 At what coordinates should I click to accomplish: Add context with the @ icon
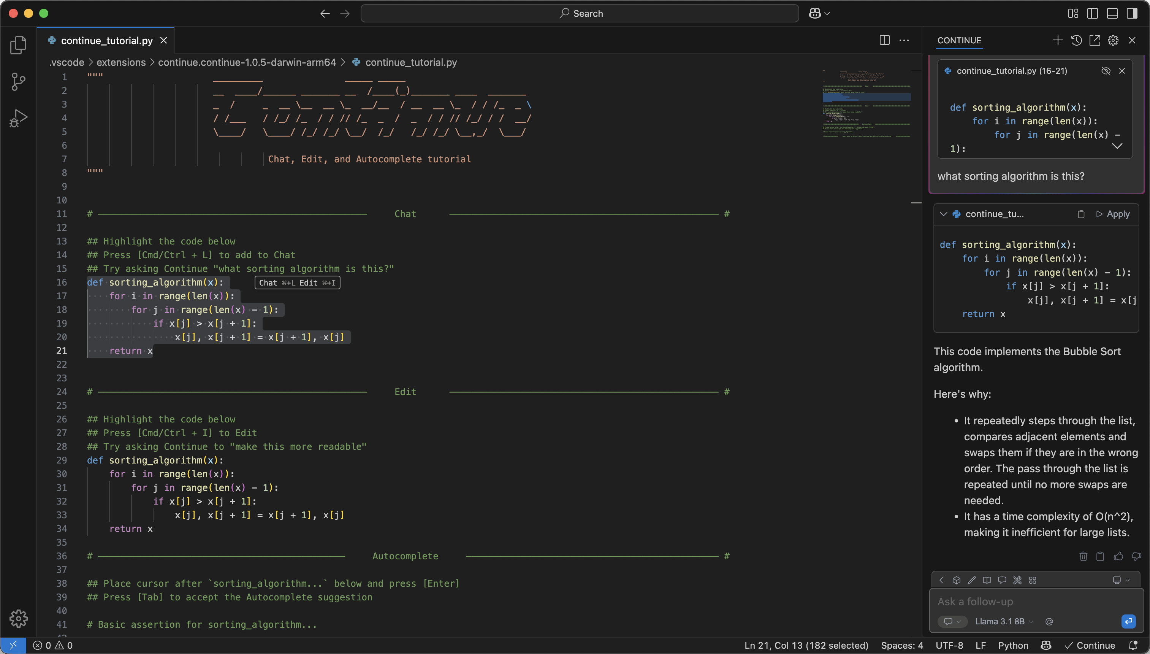(x=1049, y=622)
